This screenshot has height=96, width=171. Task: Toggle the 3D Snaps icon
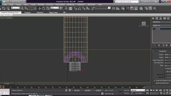pyautogui.click(x=75, y=8)
